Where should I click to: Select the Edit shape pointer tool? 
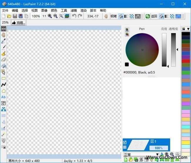(x=4, y=72)
